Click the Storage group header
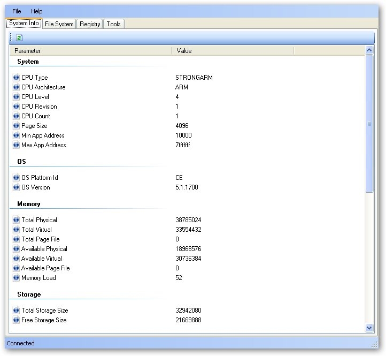 29,294
